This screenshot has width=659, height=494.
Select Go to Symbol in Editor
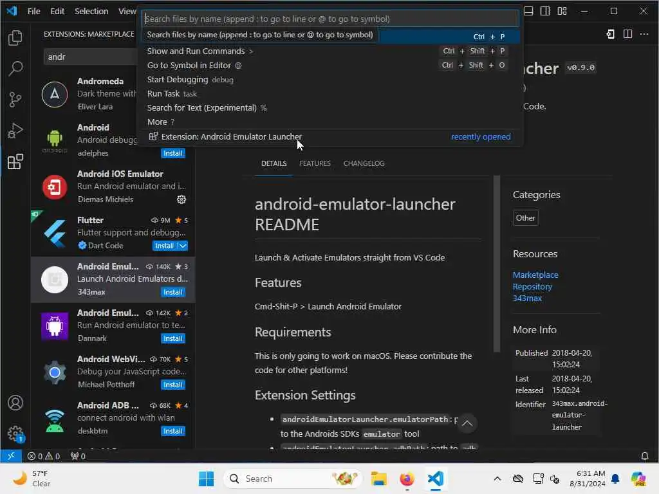coord(330,65)
